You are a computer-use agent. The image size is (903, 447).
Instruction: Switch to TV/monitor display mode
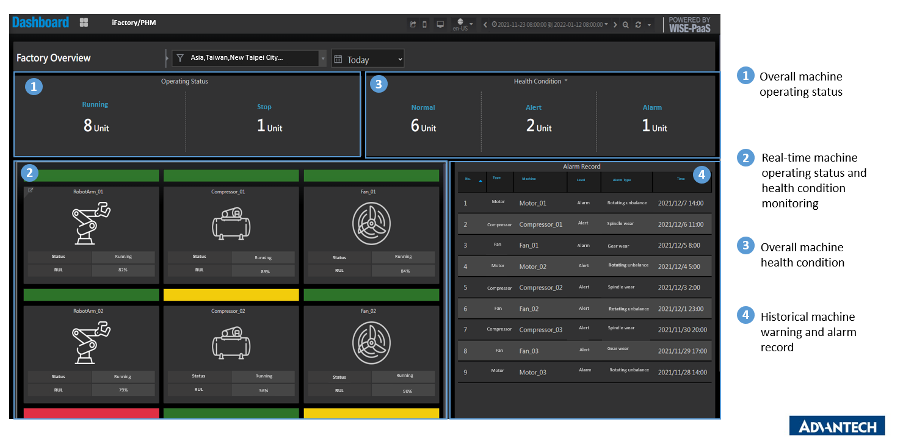440,24
